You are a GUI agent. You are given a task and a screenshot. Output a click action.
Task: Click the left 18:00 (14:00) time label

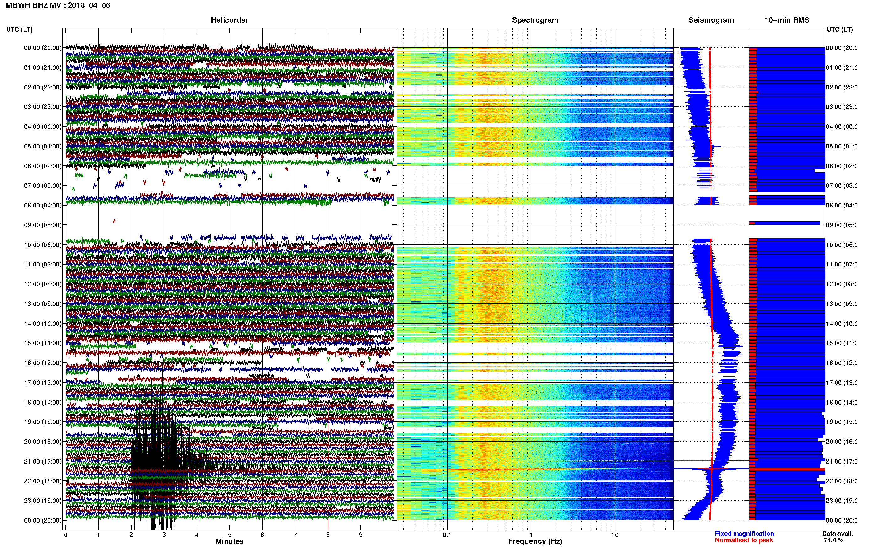[x=43, y=403]
